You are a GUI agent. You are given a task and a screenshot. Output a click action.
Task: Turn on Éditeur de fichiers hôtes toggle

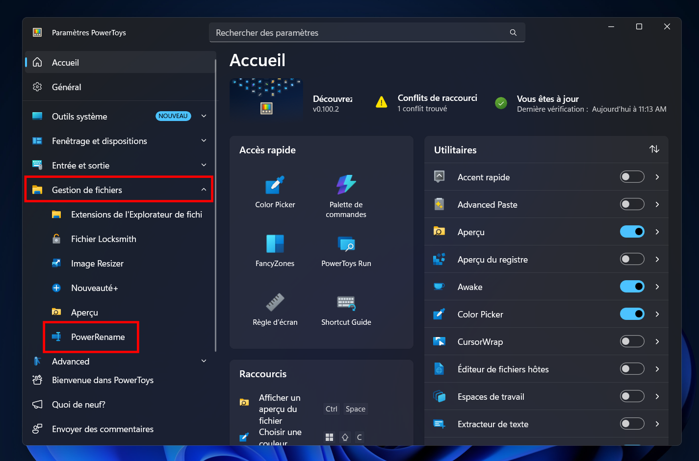(x=632, y=369)
